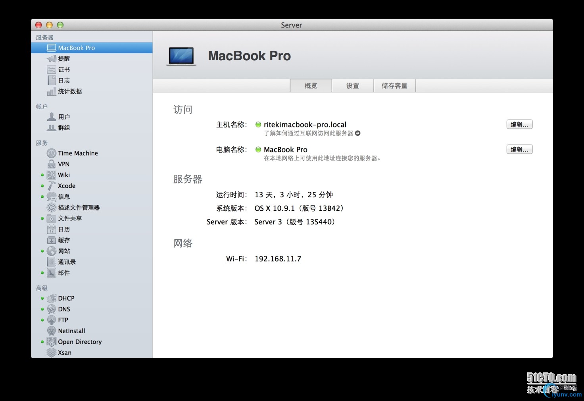
Task: Select the Xsan service icon
Action: [x=52, y=353]
